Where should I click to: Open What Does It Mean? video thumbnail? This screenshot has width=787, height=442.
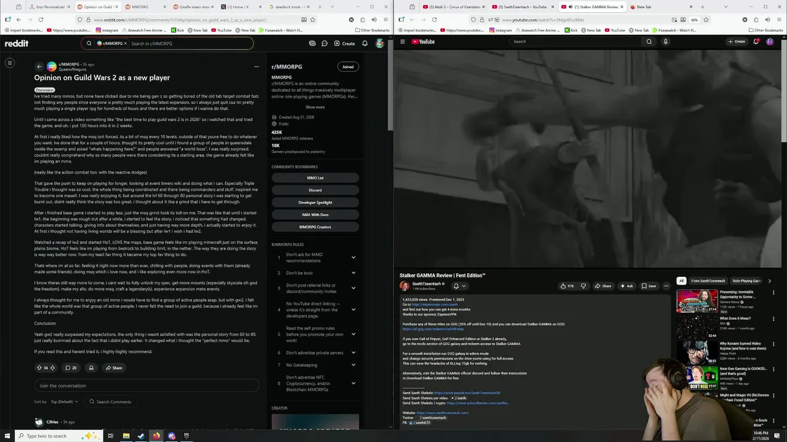point(697,327)
